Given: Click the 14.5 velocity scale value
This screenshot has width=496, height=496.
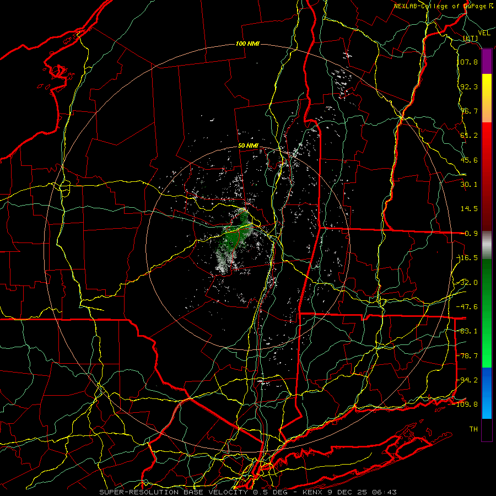Looking at the screenshot, I should point(469,209).
